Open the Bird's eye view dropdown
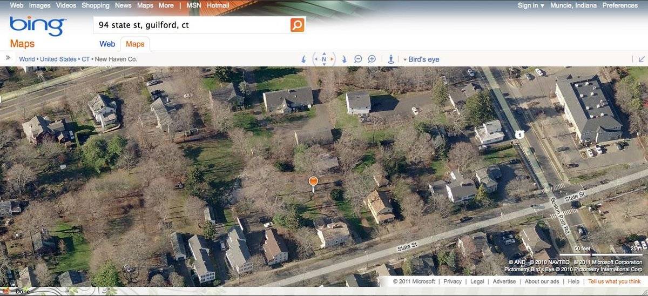 [421, 59]
